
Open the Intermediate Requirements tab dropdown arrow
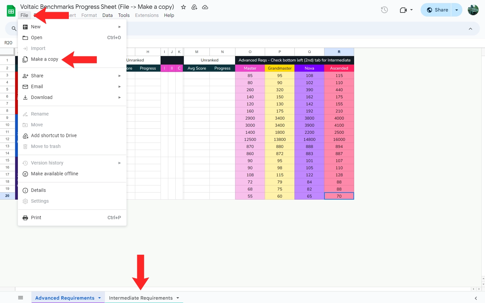click(x=178, y=298)
